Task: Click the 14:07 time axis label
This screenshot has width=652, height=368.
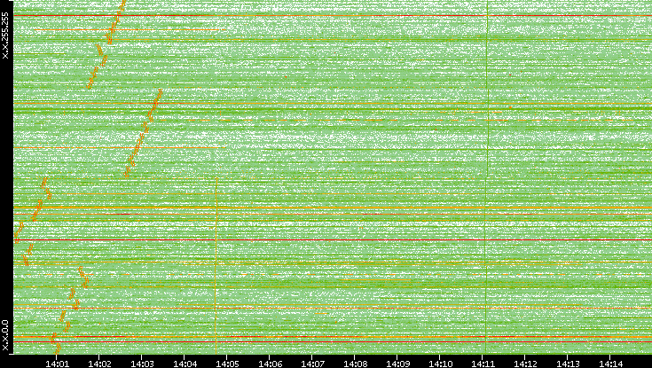Action: click(x=312, y=364)
